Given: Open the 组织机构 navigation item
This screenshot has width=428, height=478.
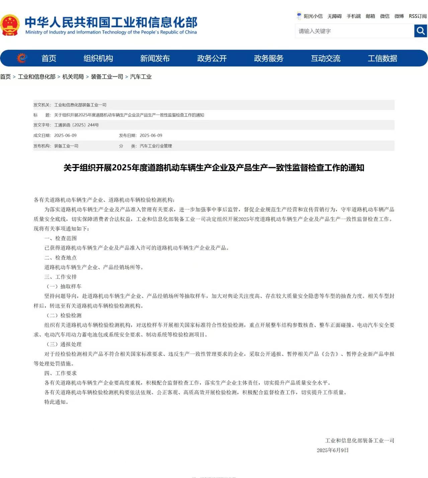Looking at the screenshot, I should click(x=98, y=58).
